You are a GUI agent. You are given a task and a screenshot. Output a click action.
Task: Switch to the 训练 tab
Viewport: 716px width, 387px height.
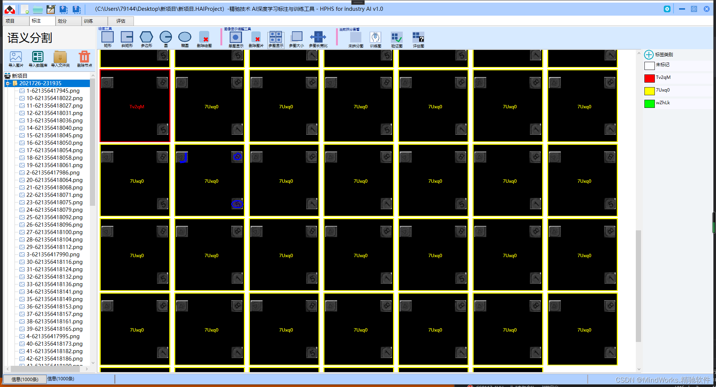(x=94, y=21)
